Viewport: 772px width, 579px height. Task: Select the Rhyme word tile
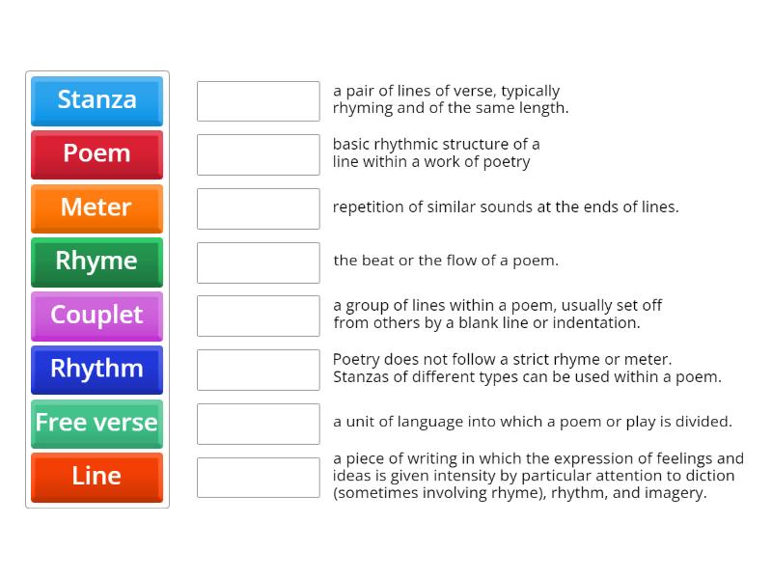(x=96, y=262)
